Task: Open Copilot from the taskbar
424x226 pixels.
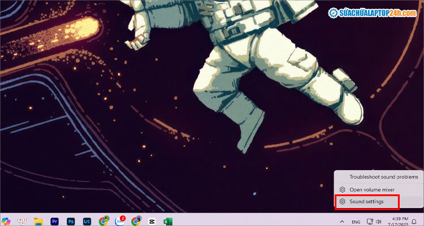Action: point(6,221)
